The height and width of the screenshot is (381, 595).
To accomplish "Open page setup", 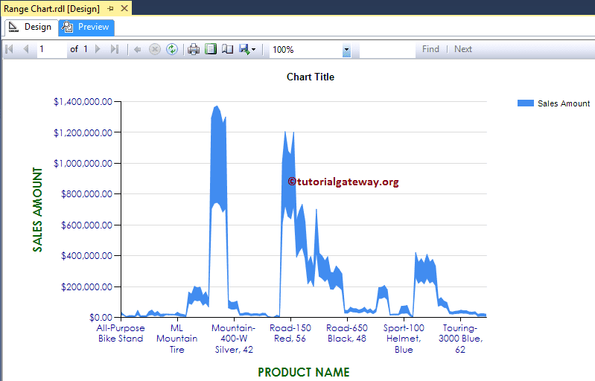I will pyautogui.click(x=227, y=49).
